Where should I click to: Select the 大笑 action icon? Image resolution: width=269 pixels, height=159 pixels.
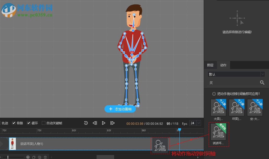(218, 108)
